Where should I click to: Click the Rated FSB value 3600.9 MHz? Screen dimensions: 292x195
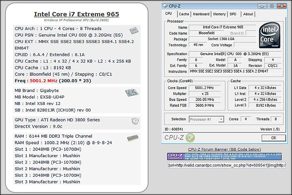[x=204, y=105]
